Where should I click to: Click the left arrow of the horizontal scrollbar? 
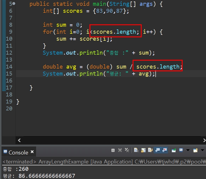point(19,140)
